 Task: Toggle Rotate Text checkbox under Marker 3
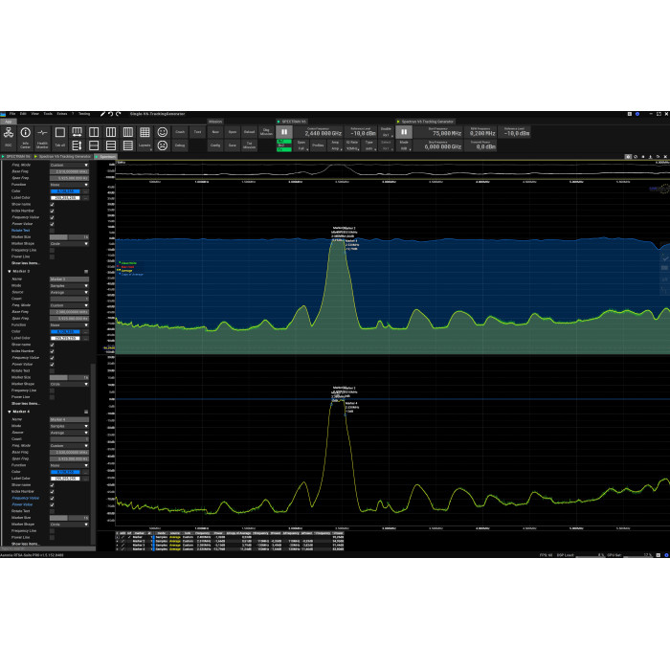[x=52, y=371]
